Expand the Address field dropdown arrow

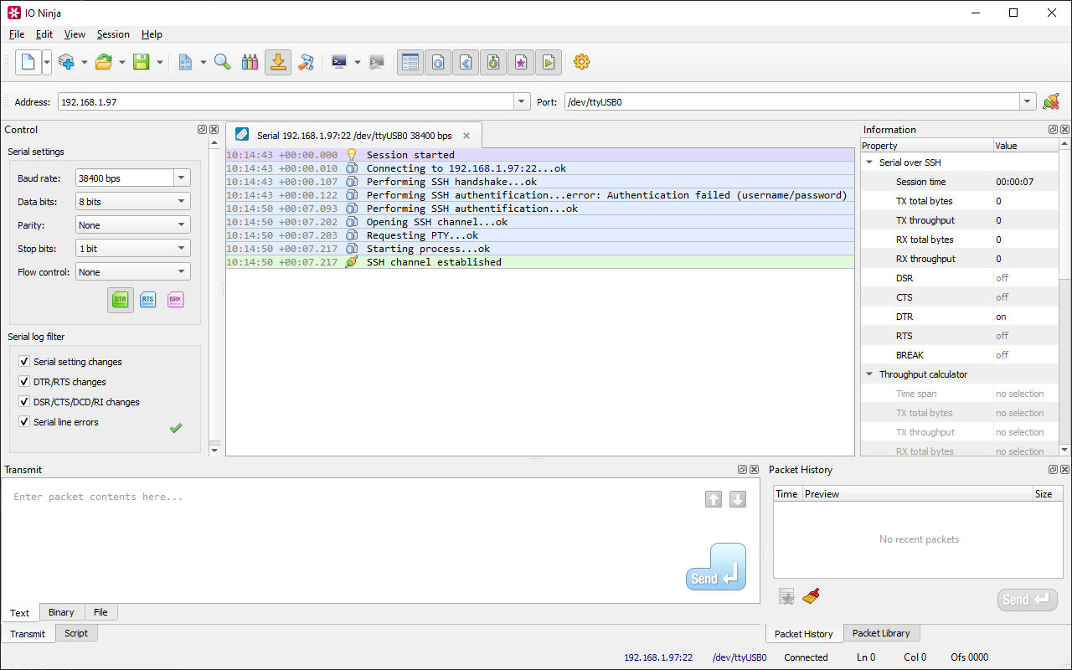pyautogui.click(x=523, y=102)
